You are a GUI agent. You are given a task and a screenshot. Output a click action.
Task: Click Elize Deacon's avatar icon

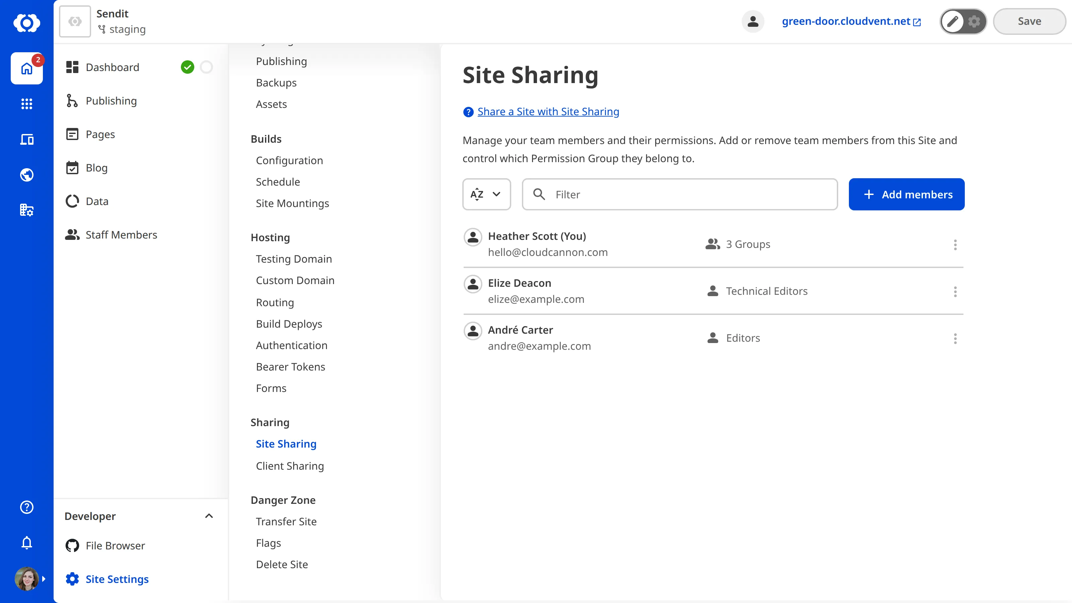tap(473, 284)
